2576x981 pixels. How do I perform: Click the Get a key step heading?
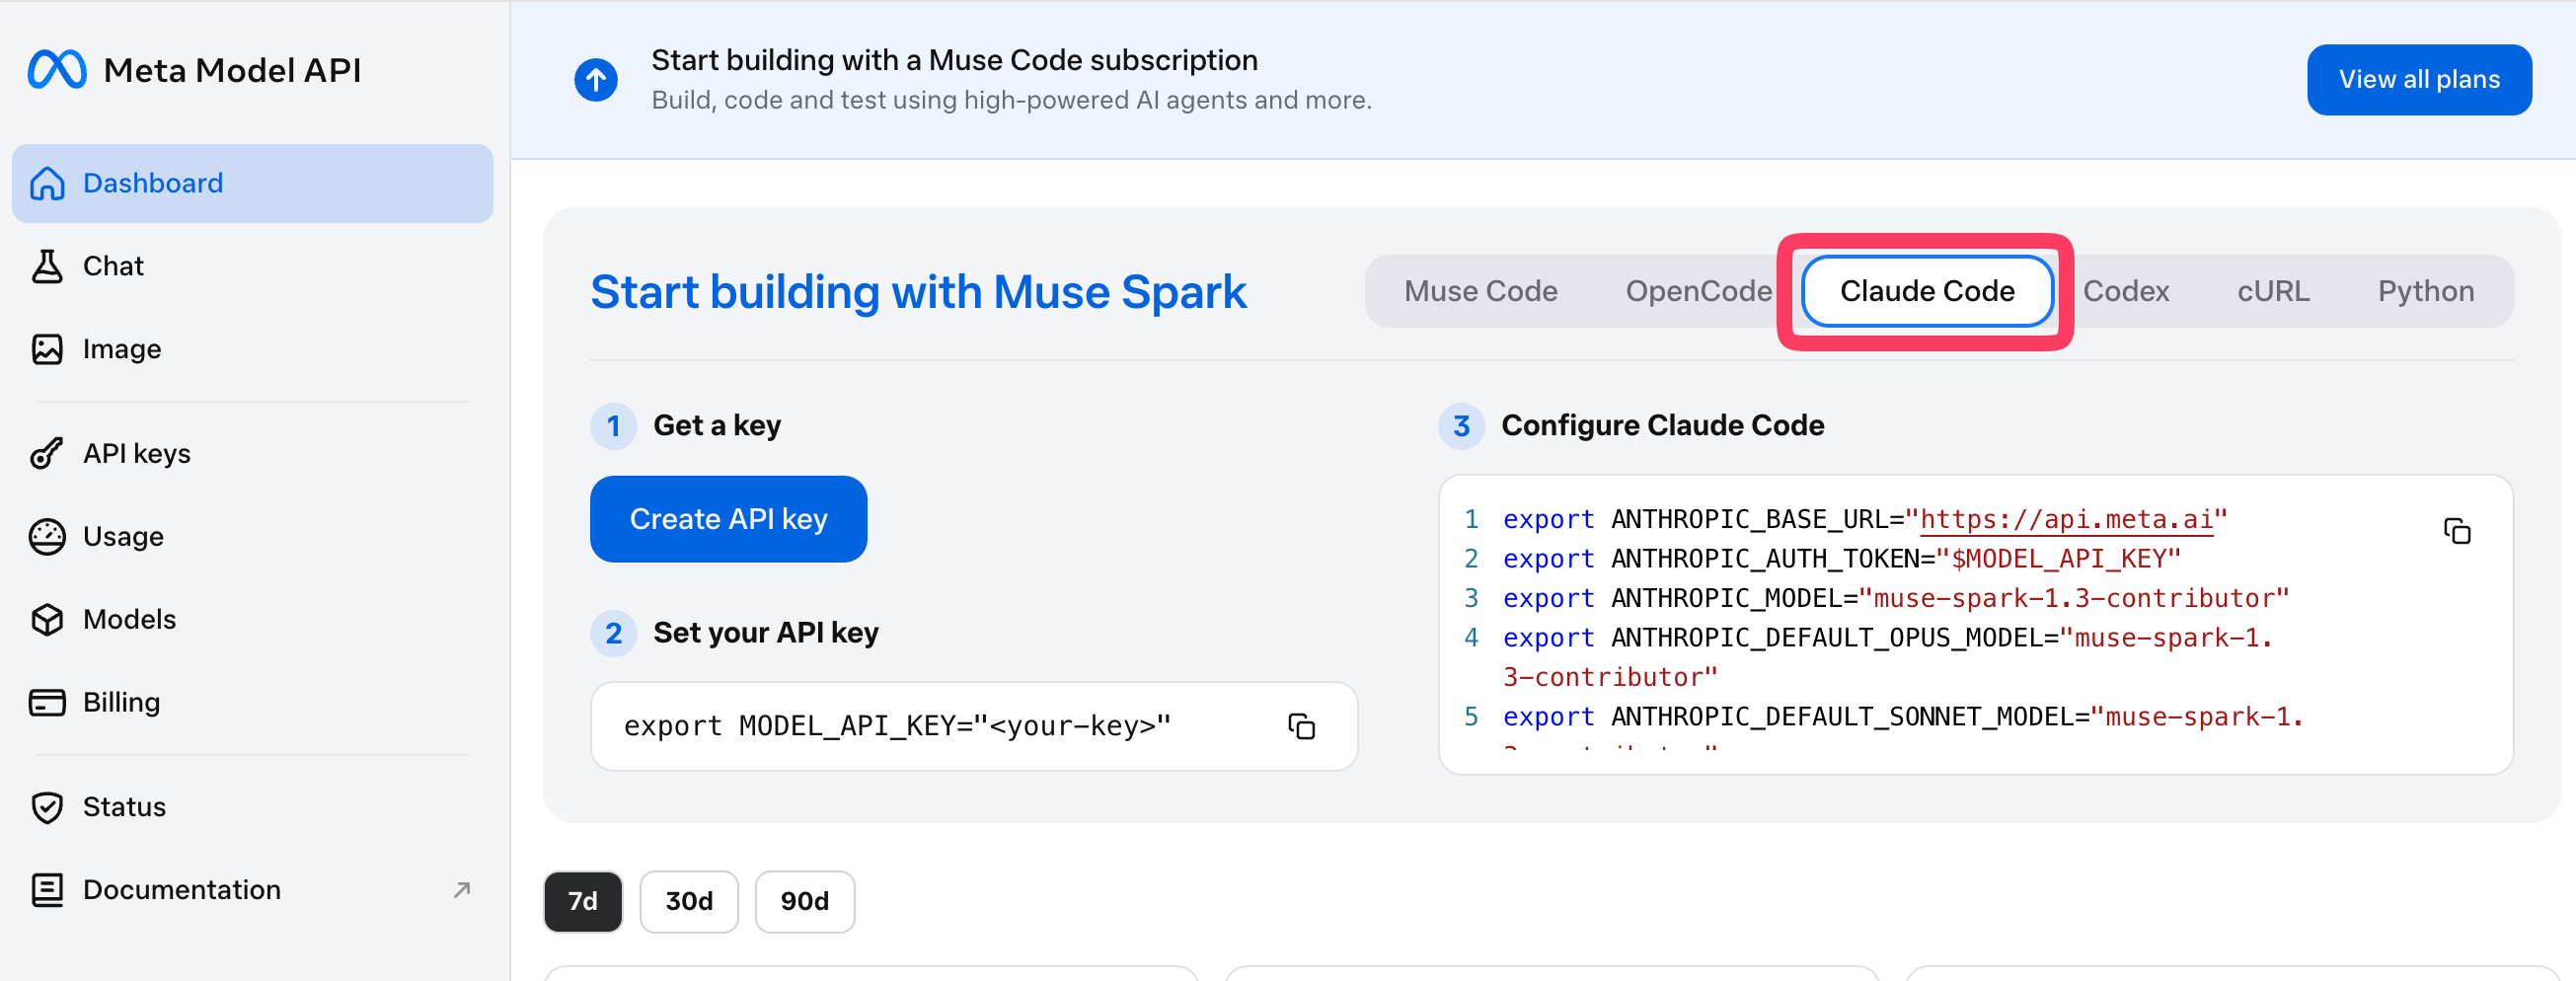[x=716, y=425]
